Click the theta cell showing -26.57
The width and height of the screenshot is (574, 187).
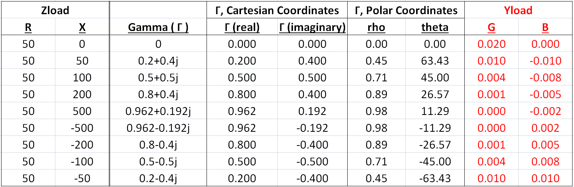coord(435,145)
